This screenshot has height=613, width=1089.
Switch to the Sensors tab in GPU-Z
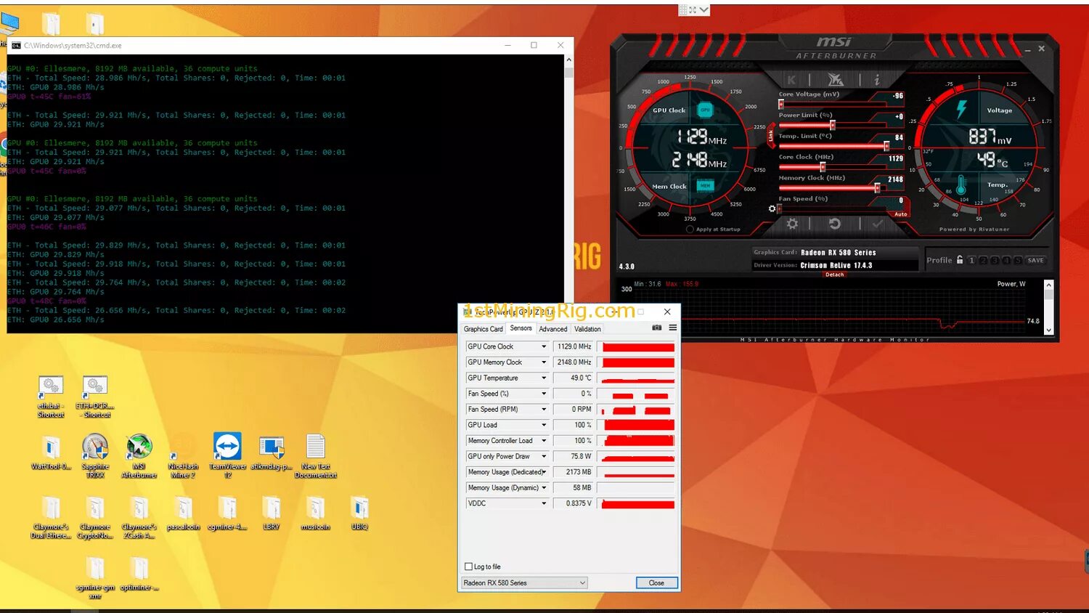point(521,328)
